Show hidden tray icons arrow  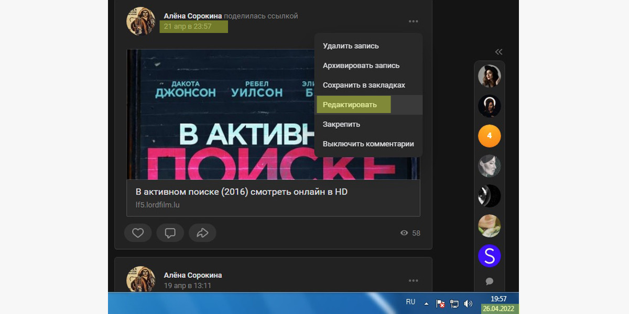(x=426, y=304)
